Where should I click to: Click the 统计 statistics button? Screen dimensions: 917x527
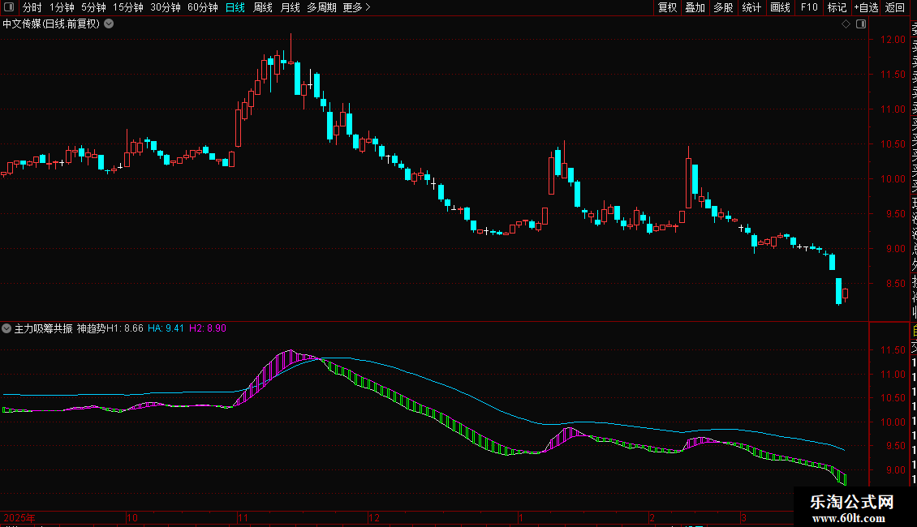pos(751,7)
